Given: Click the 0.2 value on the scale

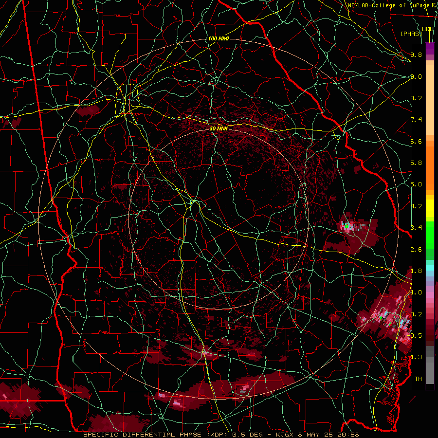Looking at the screenshot, I should (416, 314).
